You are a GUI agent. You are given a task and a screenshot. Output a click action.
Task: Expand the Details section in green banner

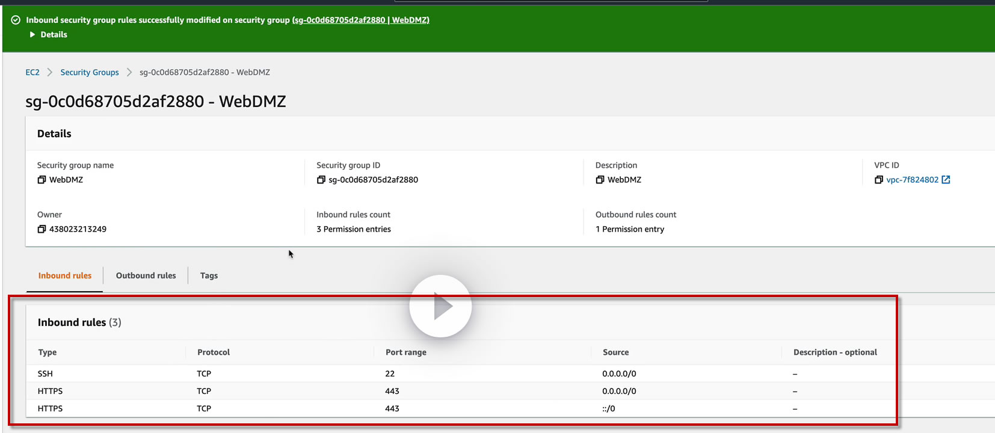(48, 35)
